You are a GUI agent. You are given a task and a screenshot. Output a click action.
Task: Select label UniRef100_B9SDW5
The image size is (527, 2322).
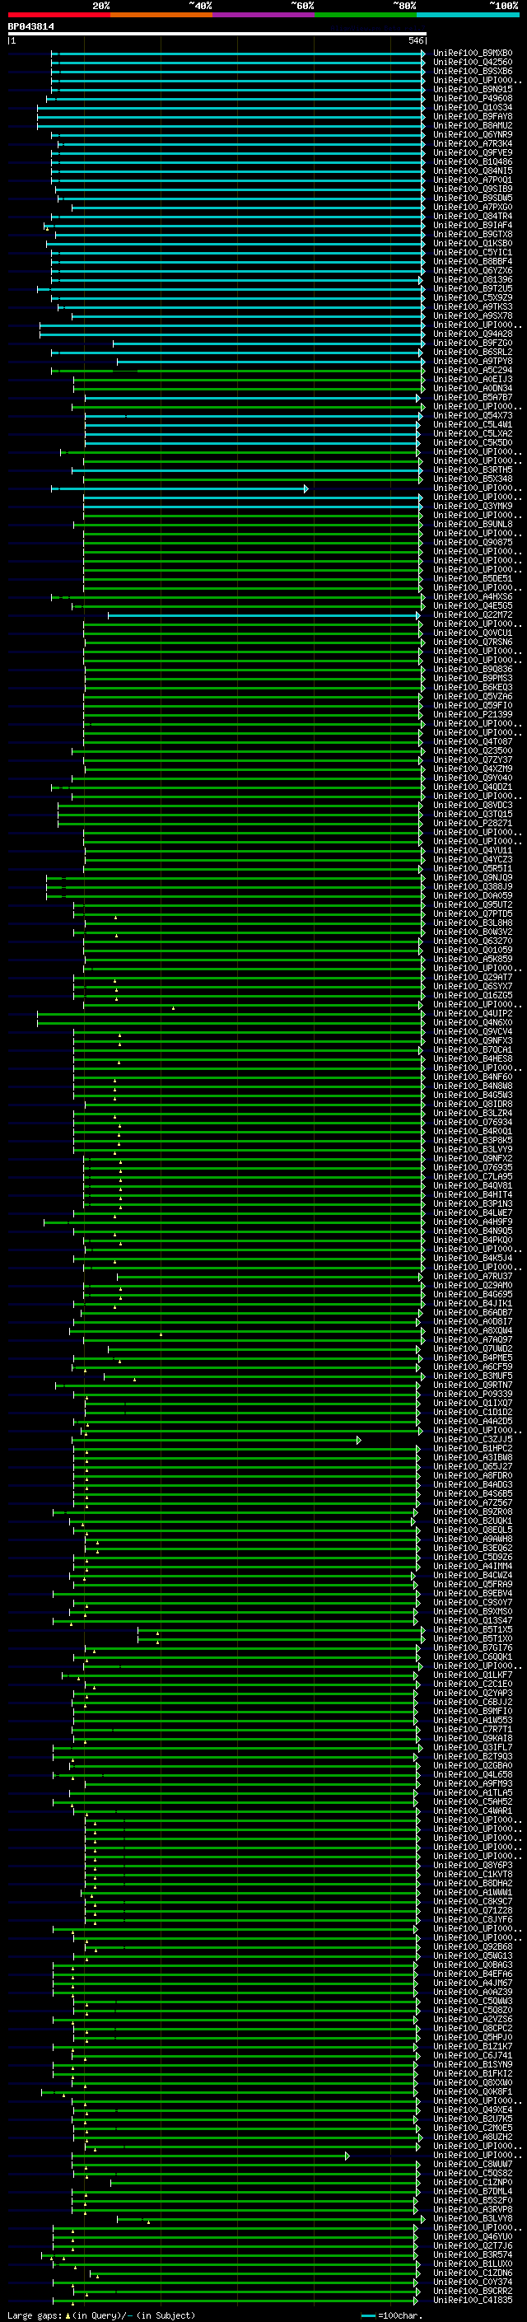click(x=473, y=199)
